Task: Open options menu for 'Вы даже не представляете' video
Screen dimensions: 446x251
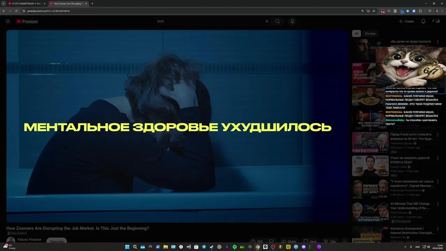Action: click(438, 42)
